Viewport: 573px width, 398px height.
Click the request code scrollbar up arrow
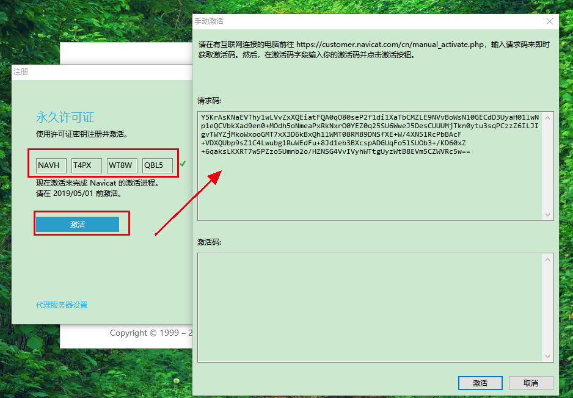(x=547, y=118)
